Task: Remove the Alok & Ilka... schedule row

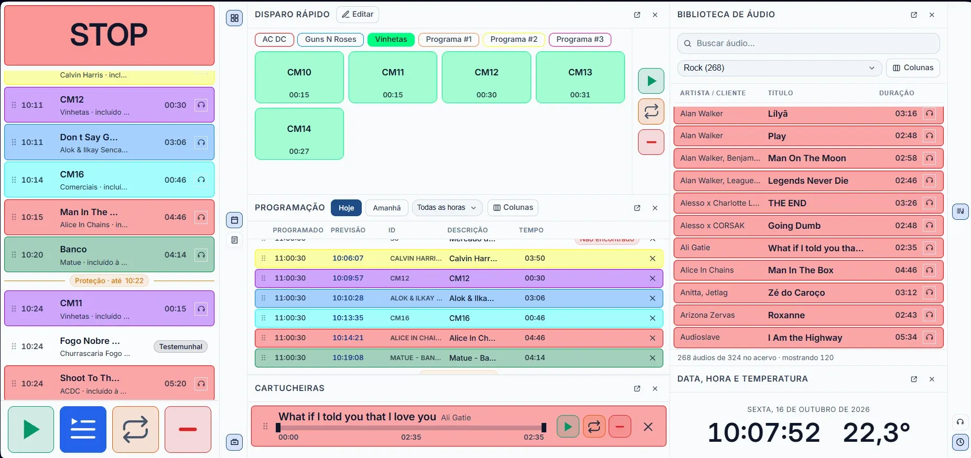Action: point(652,298)
